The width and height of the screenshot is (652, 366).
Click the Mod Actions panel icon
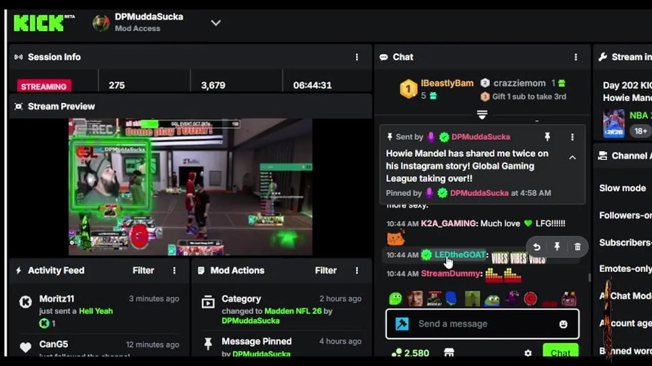coord(201,270)
